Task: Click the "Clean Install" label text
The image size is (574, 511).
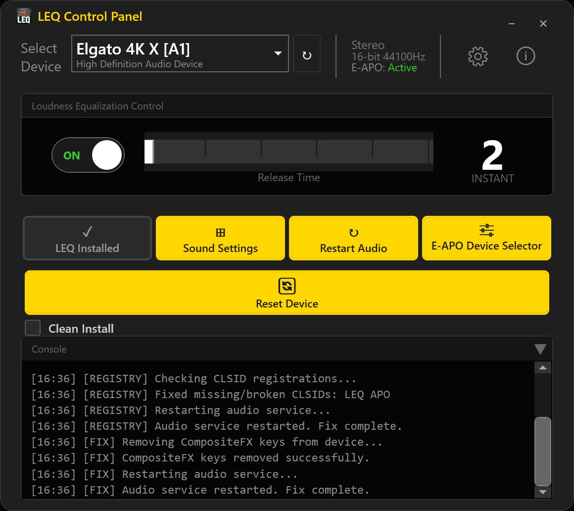Action: (x=81, y=329)
